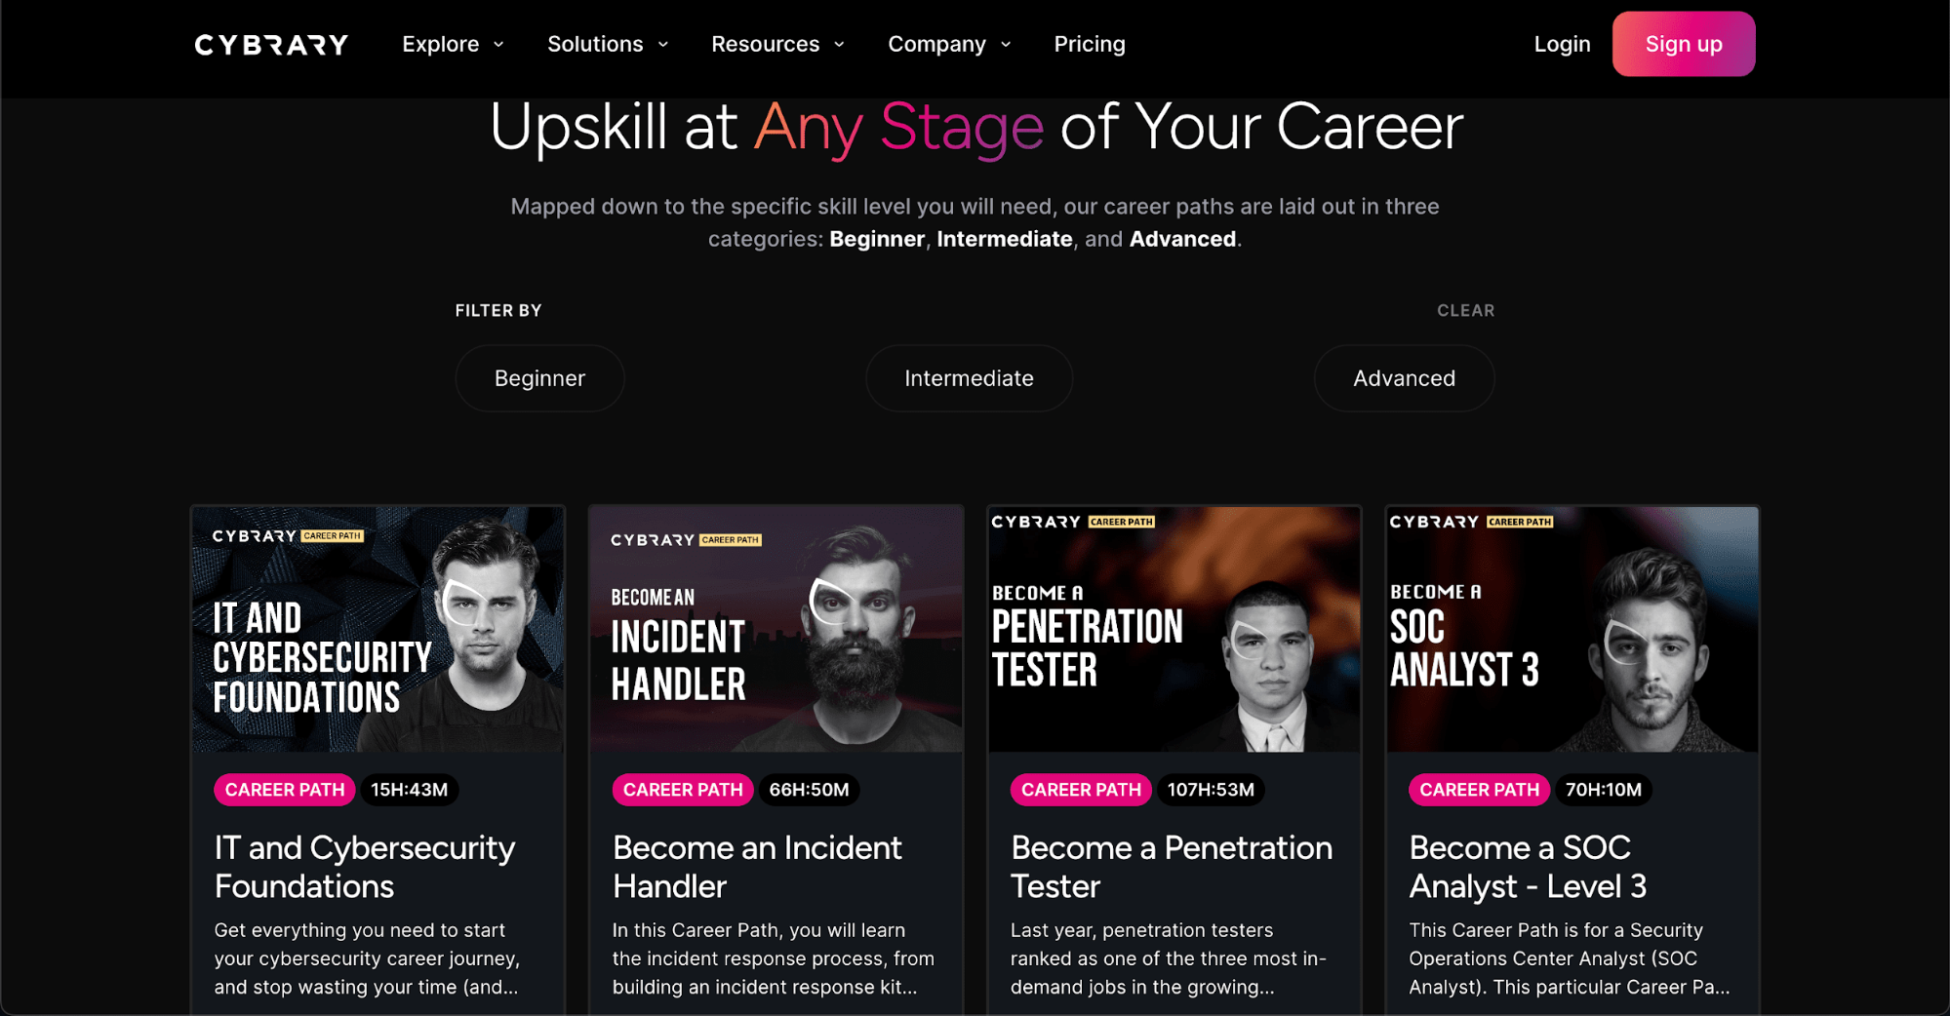Open the SOC Analyst 3 card image
Screen dimensions: 1950x1016
point(1572,629)
